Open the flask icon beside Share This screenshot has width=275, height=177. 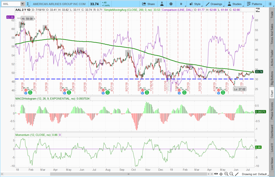point(162,4)
